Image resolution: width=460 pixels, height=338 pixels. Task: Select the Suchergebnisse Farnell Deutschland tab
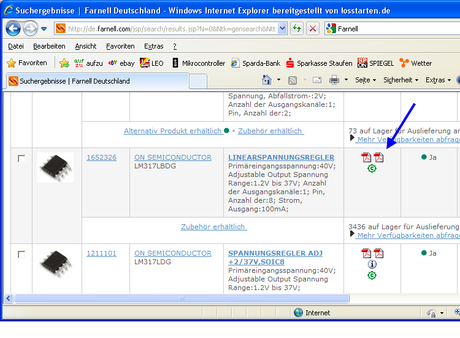click(97, 81)
